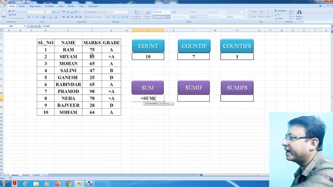333x187 pixels.
Task: Open Conditional Formatting menu
Action: click(136, 15)
